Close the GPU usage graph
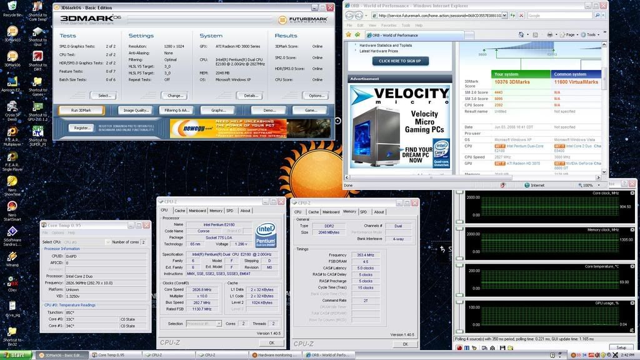Viewport: 640px width, 360px height. tap(632, 303)
